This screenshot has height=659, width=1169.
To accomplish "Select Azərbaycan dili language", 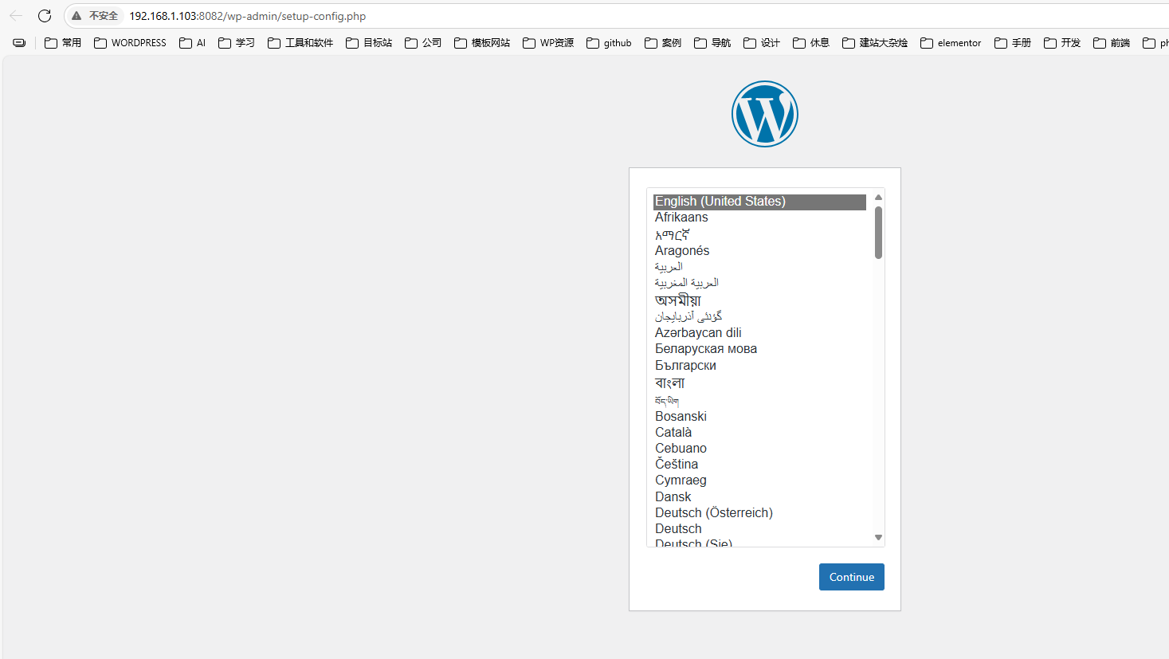I will [x=759, y=332].
